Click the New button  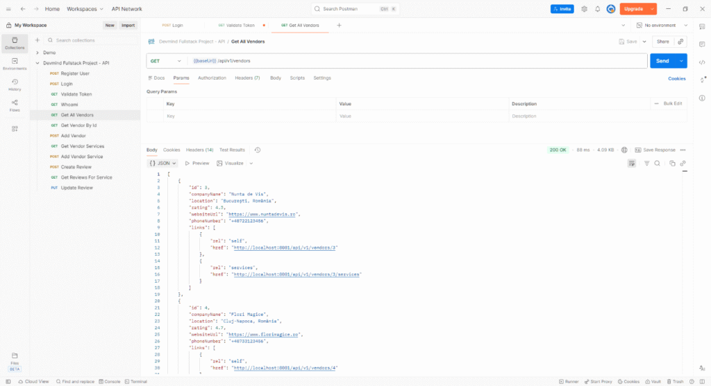(110, 26)
